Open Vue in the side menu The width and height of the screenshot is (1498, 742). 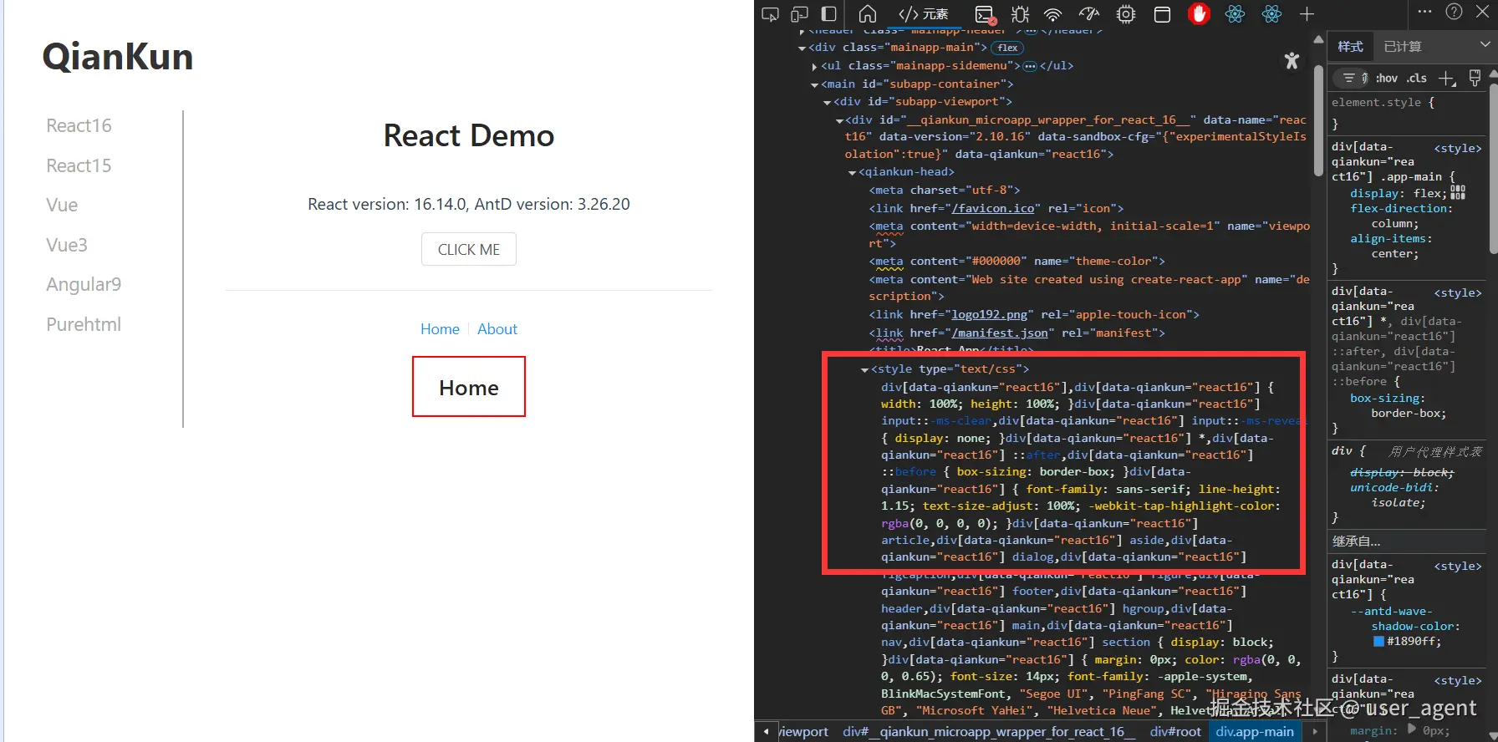[x=62, y=206]
